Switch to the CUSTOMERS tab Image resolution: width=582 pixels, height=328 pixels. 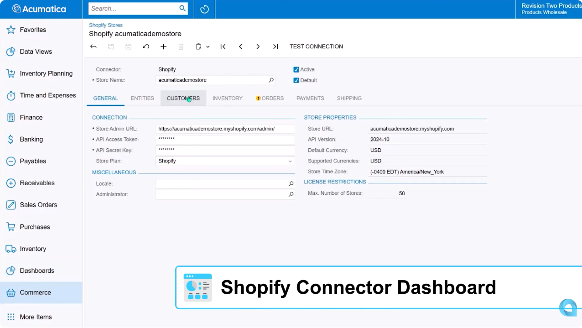(183, 98)
